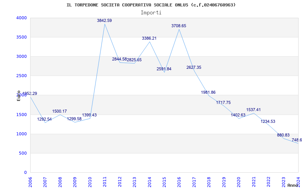The image size is (302, 189).
Task: Click the 2844.58 data label
Action: tap(119, 59)
